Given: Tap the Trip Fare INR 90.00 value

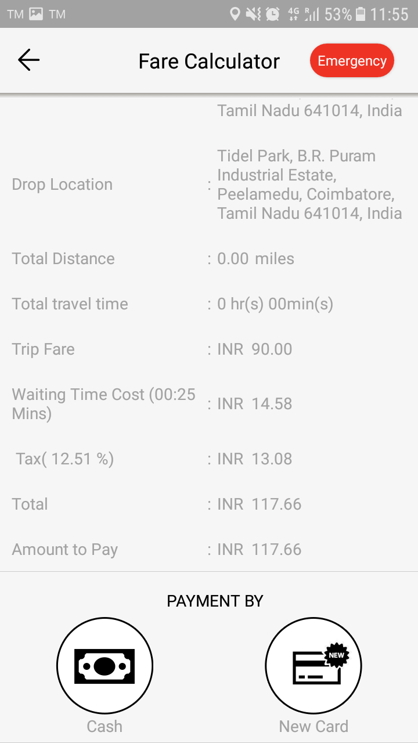Looking at the screenshot, I should tap(255, 349).
